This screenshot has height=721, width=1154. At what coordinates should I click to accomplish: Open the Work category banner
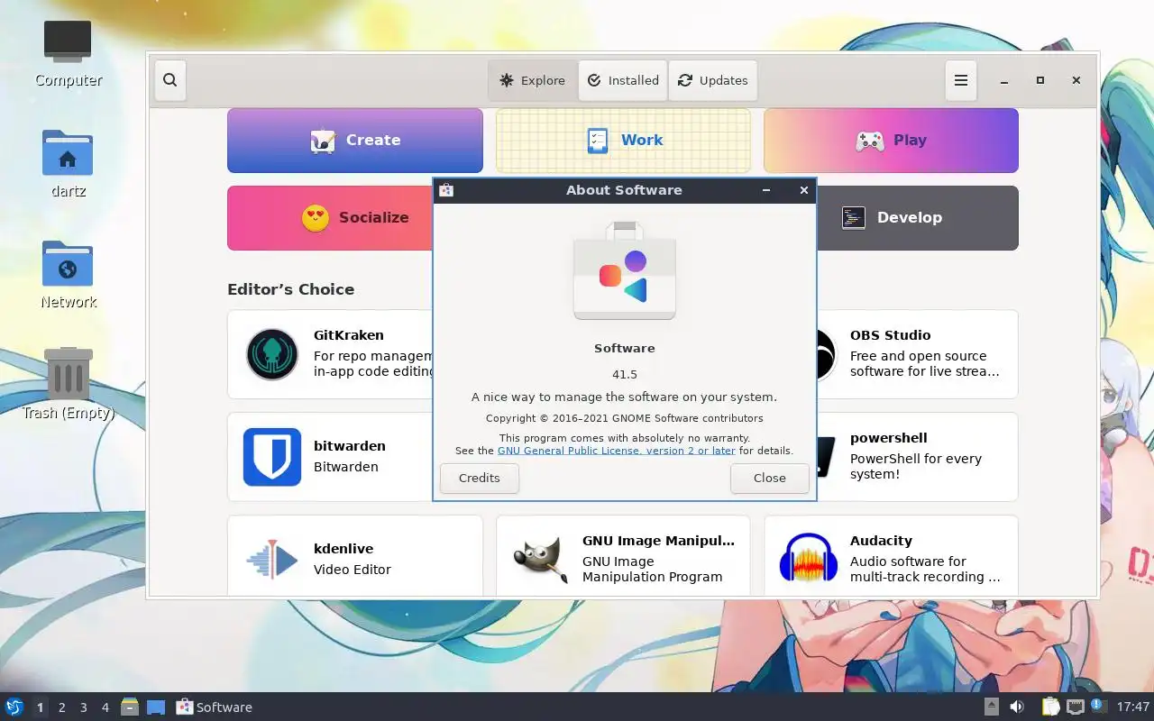pos(623,141)
